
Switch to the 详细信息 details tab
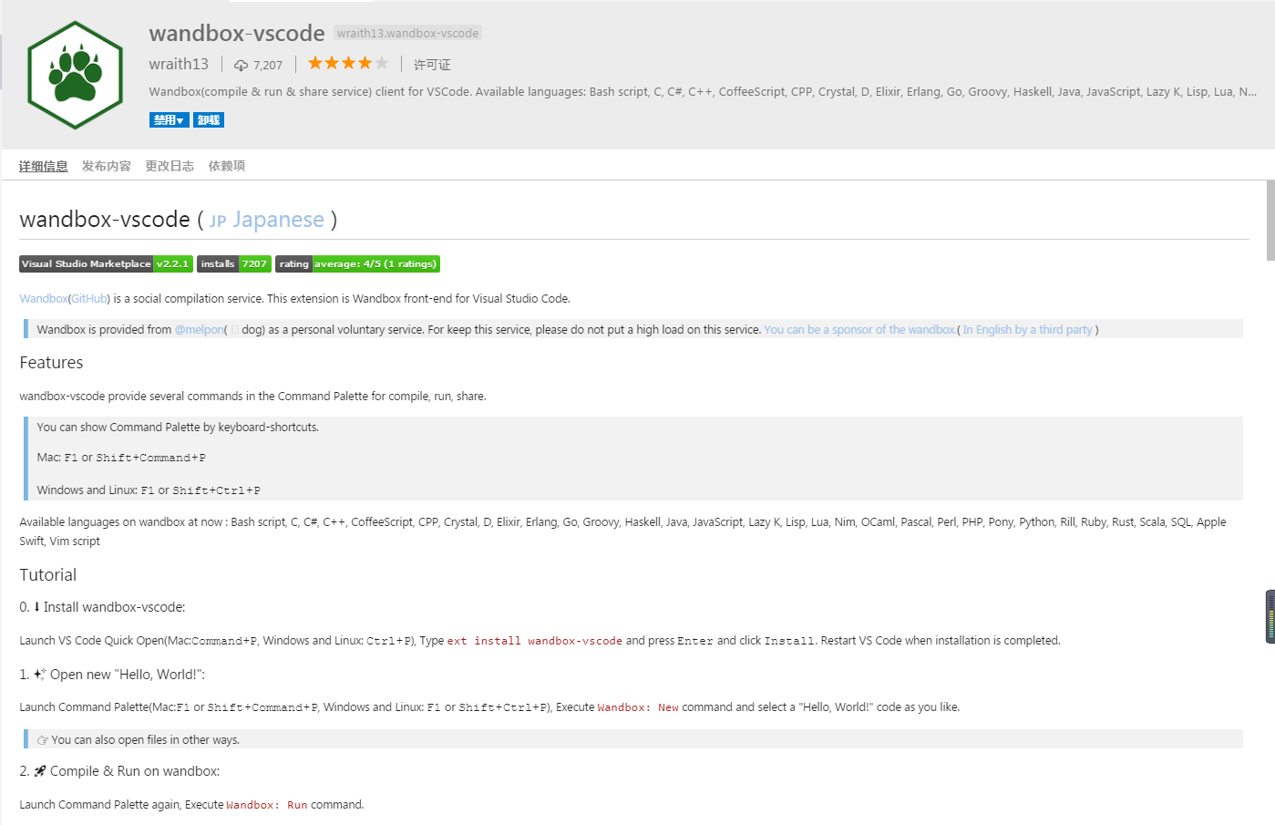coord(44,166)
